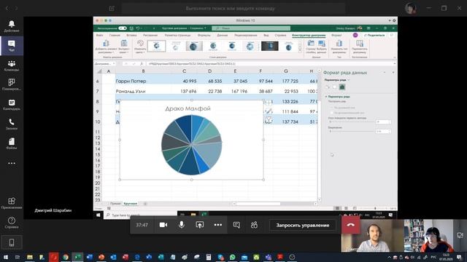Click chart title Драко Малфой
Image resolution: width=467 pixels, height=262 pixels.
(x=188, y=108)
